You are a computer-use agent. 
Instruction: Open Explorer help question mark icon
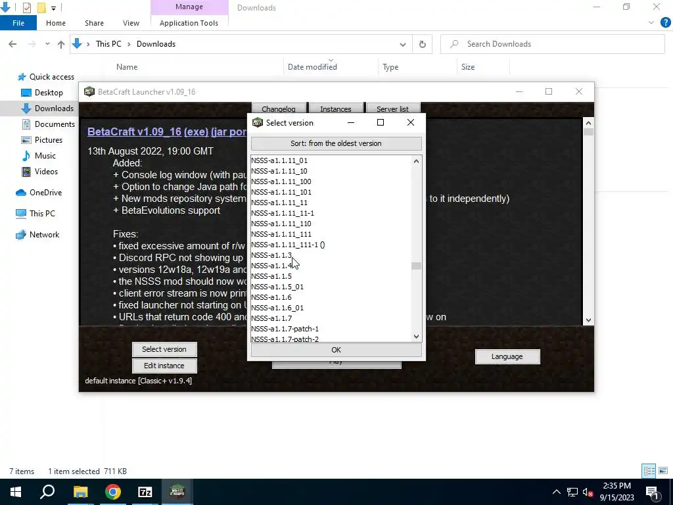pos(665,23)
